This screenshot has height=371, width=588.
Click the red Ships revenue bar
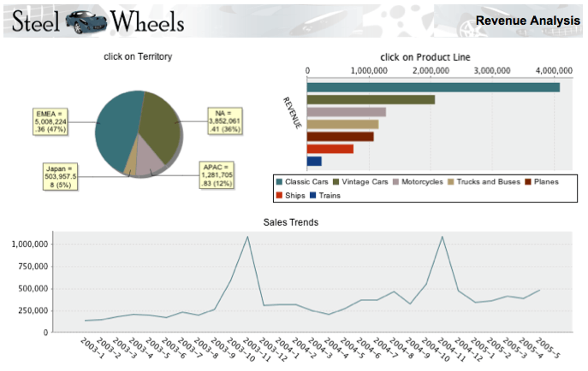(330, 149)
